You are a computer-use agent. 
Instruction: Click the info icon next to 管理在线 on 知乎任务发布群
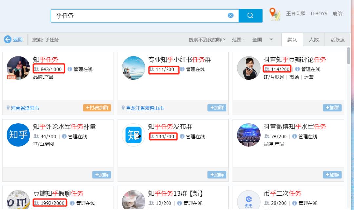[183, 137]
